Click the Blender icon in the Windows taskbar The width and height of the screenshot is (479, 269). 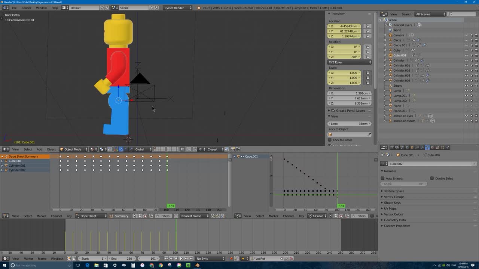tap(197, 265)
